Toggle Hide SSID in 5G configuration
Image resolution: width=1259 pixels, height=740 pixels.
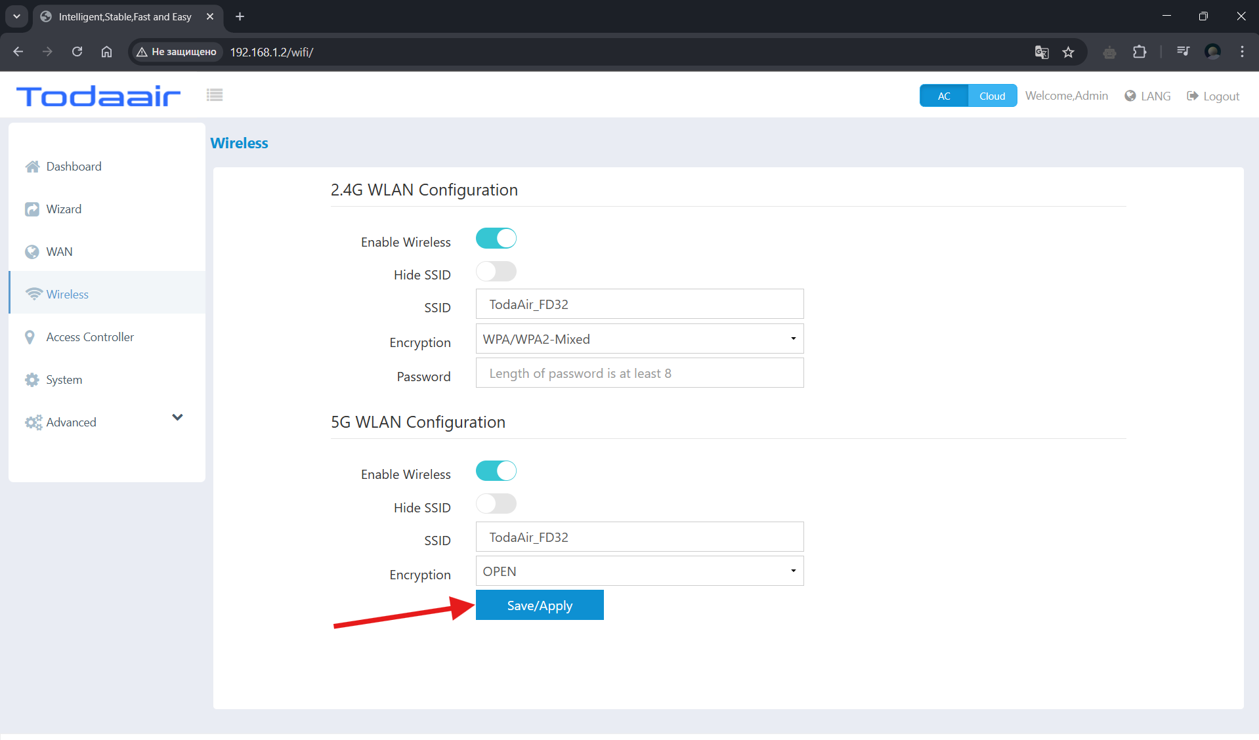click(x=496, y=504)
